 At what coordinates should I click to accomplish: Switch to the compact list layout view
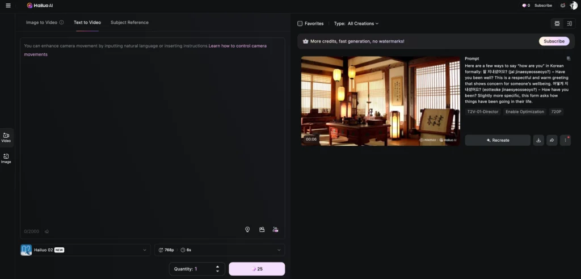569,23
